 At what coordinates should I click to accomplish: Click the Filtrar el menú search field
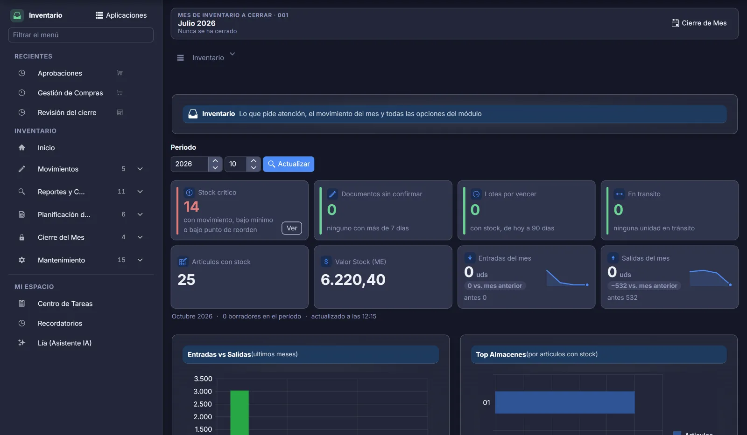(x=81, y=35)
